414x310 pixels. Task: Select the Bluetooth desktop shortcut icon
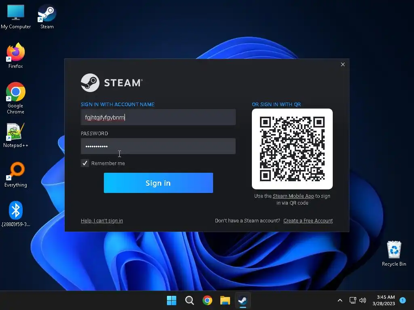tap(16, 214)
